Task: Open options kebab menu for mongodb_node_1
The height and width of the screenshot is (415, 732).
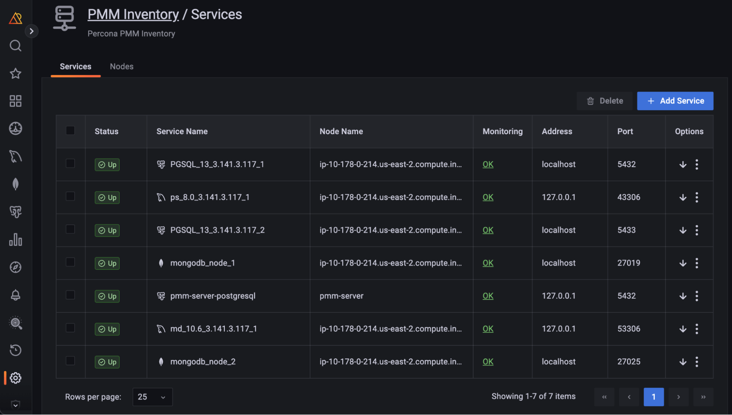Action: pyautogui.click(x=696, y=263)
